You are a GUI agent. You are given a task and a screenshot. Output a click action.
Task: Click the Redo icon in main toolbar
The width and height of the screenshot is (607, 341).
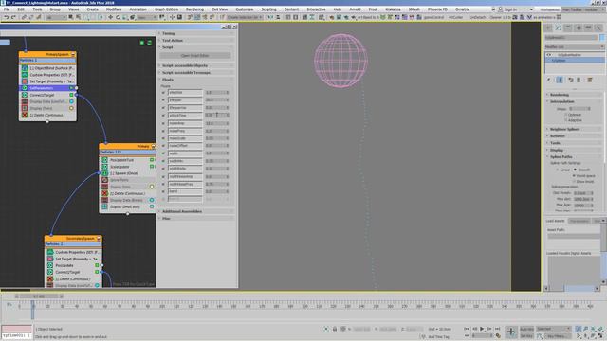coord(13,17)
